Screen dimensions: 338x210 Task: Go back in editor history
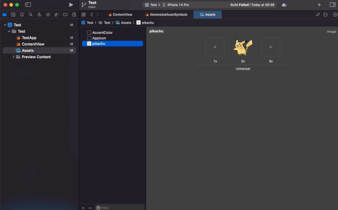click(x=92, y=15)
